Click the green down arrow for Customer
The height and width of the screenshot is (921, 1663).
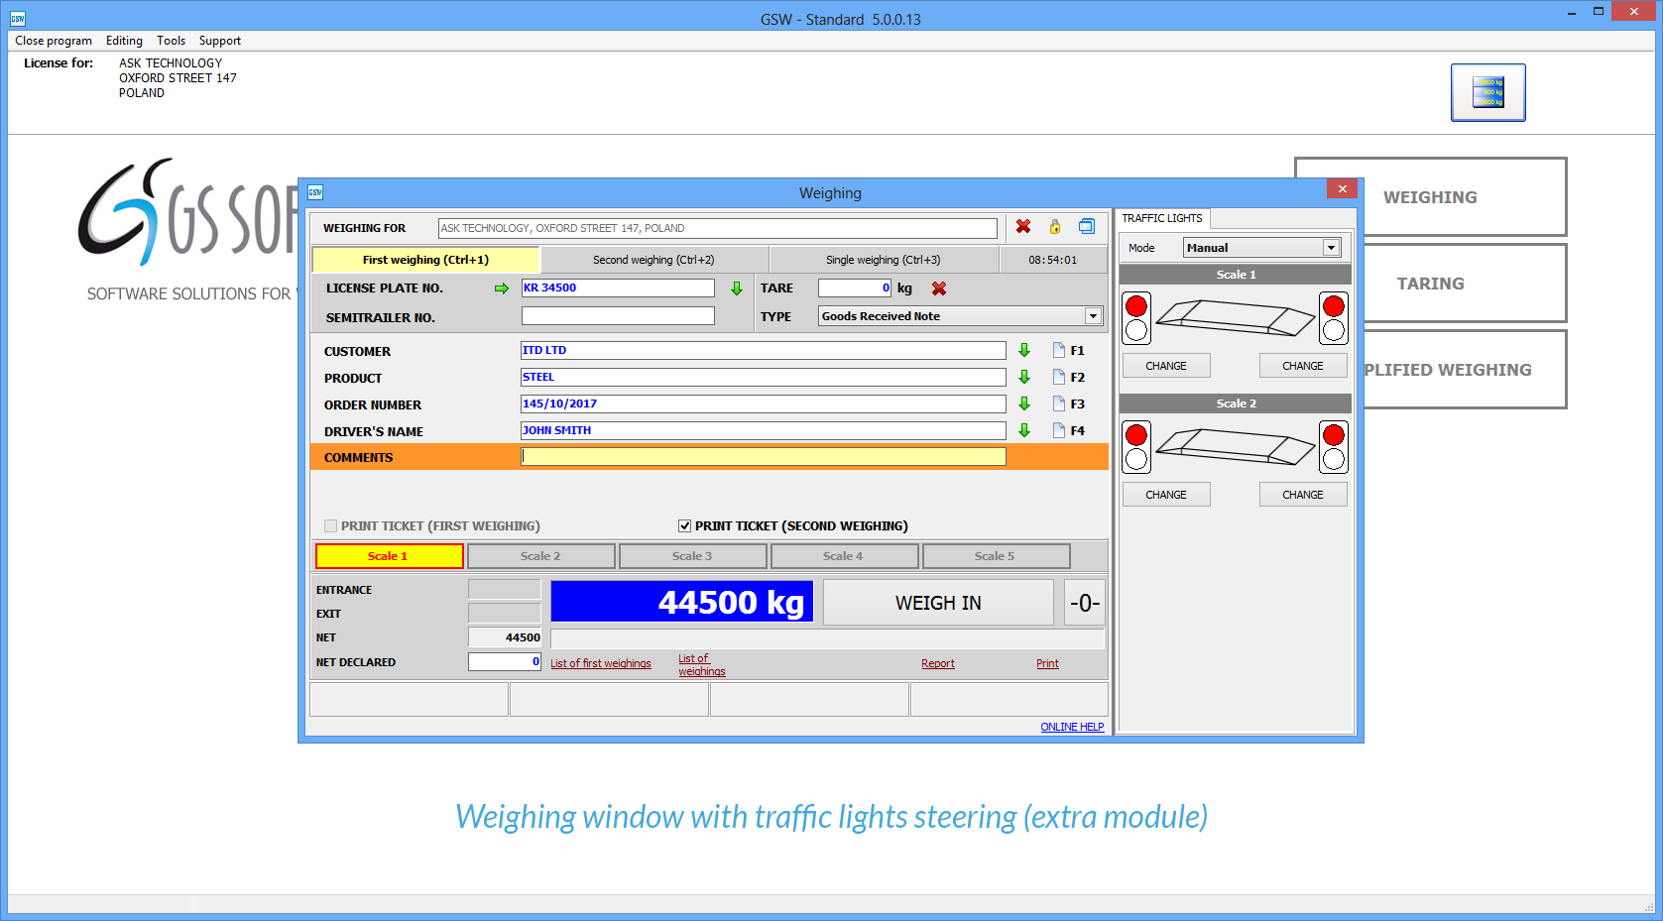pyautogui.click(x=1024, y=350)
